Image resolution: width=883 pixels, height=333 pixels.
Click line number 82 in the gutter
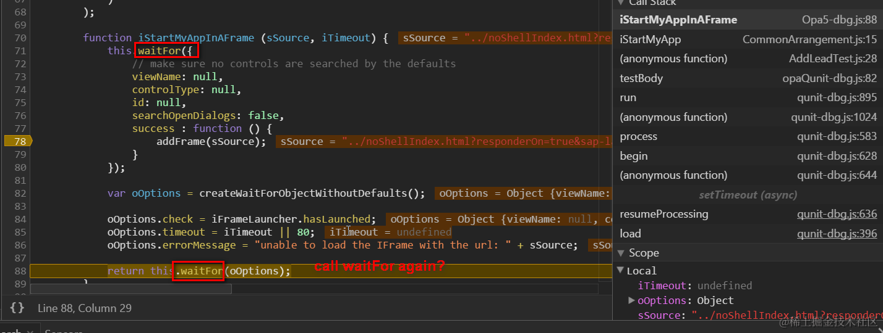coord(19,193)
